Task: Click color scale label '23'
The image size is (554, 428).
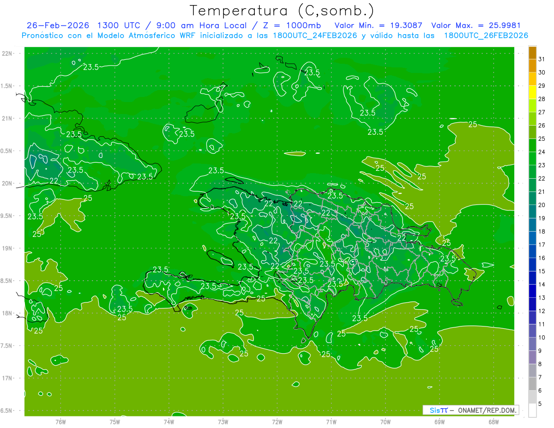Action: point(542,165)
